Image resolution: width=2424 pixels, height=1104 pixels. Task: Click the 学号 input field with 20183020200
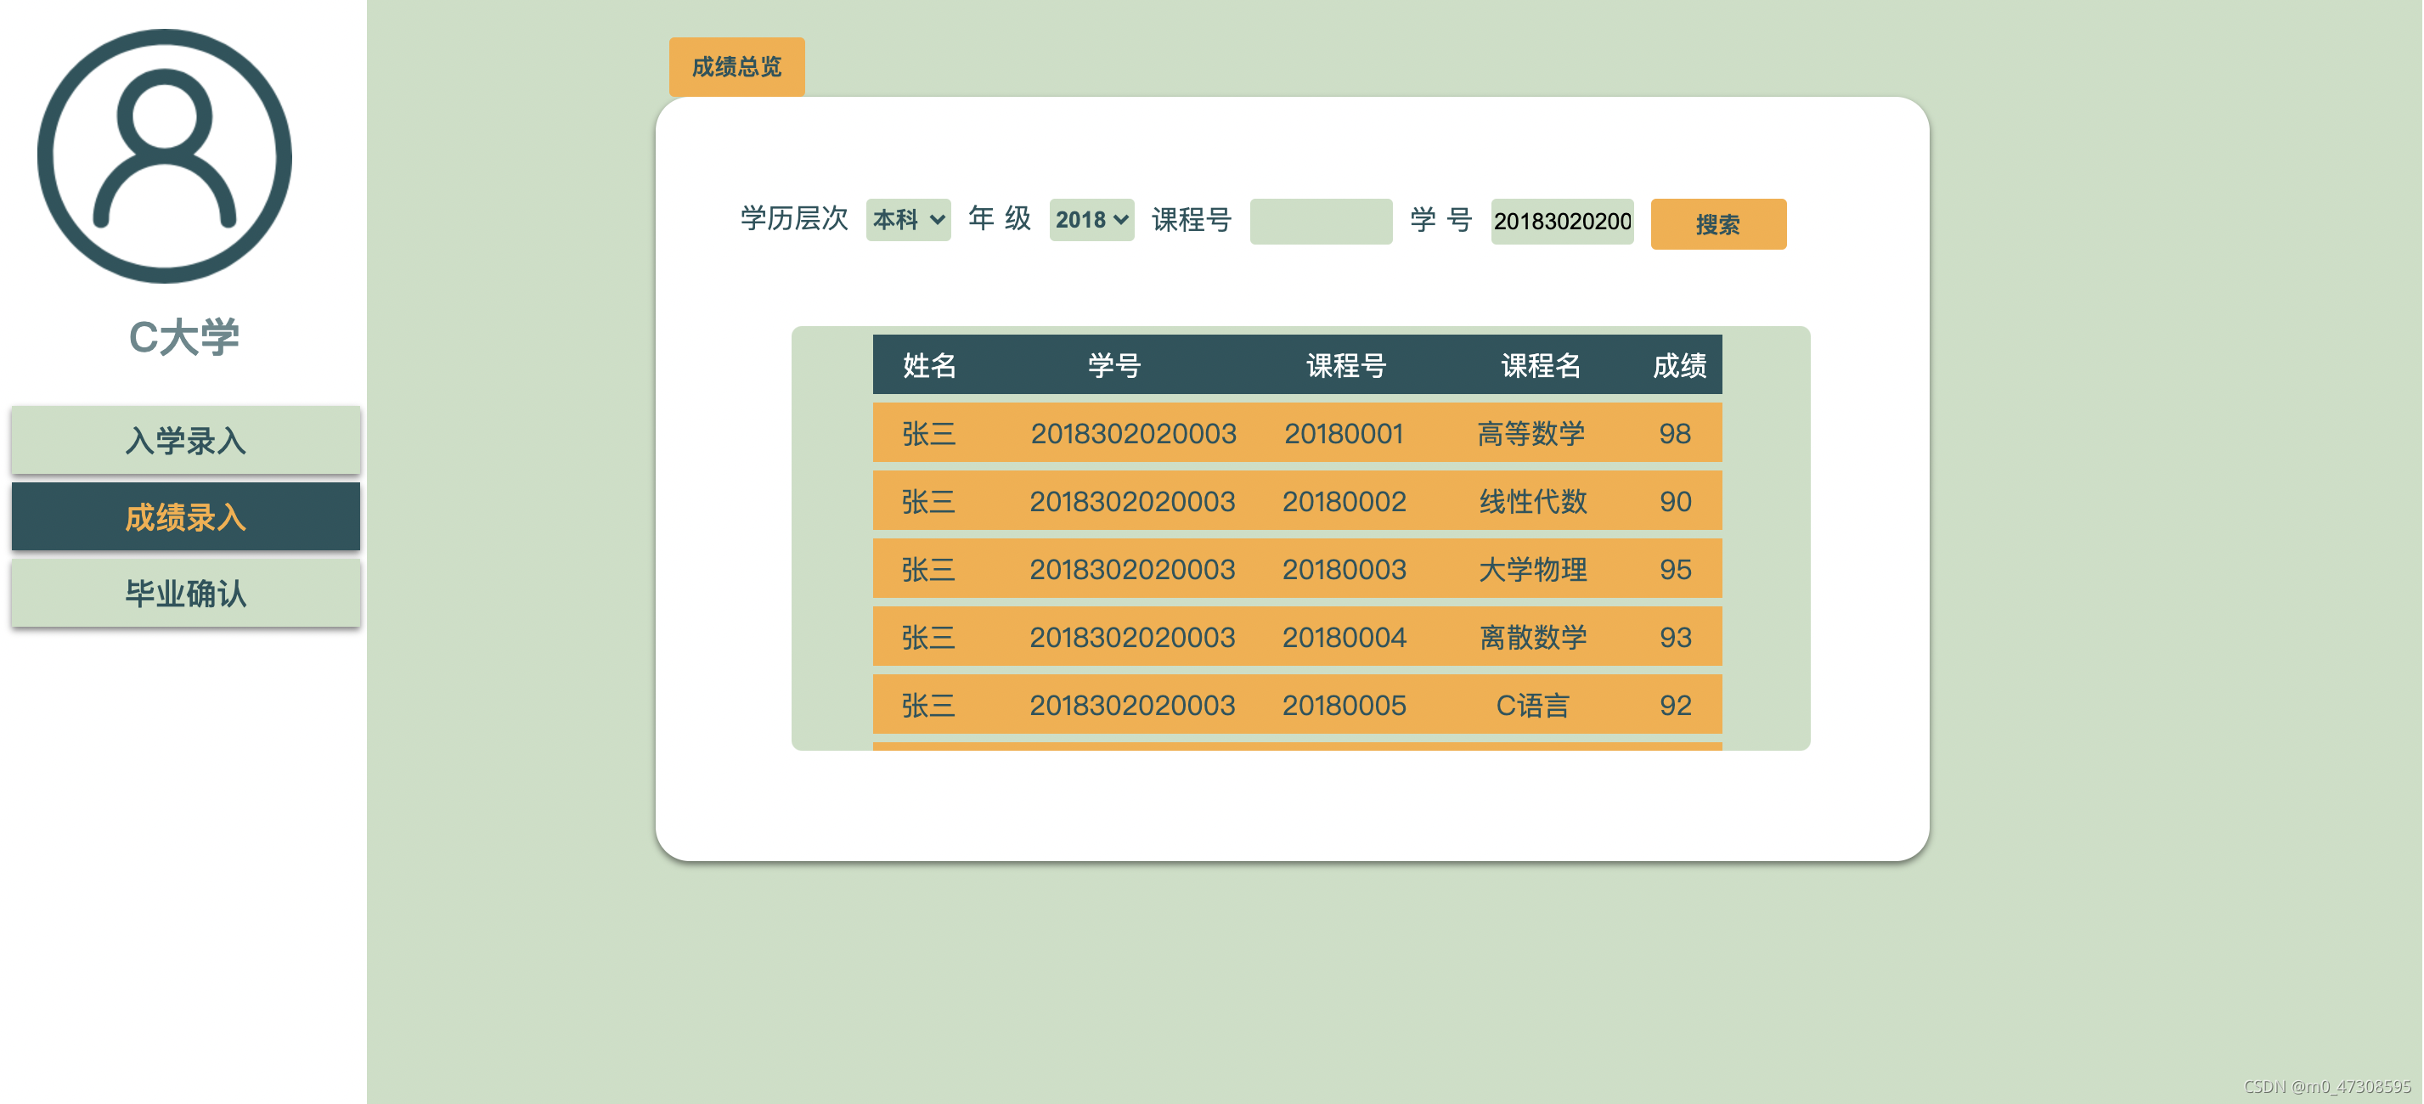pos(1561,221)
